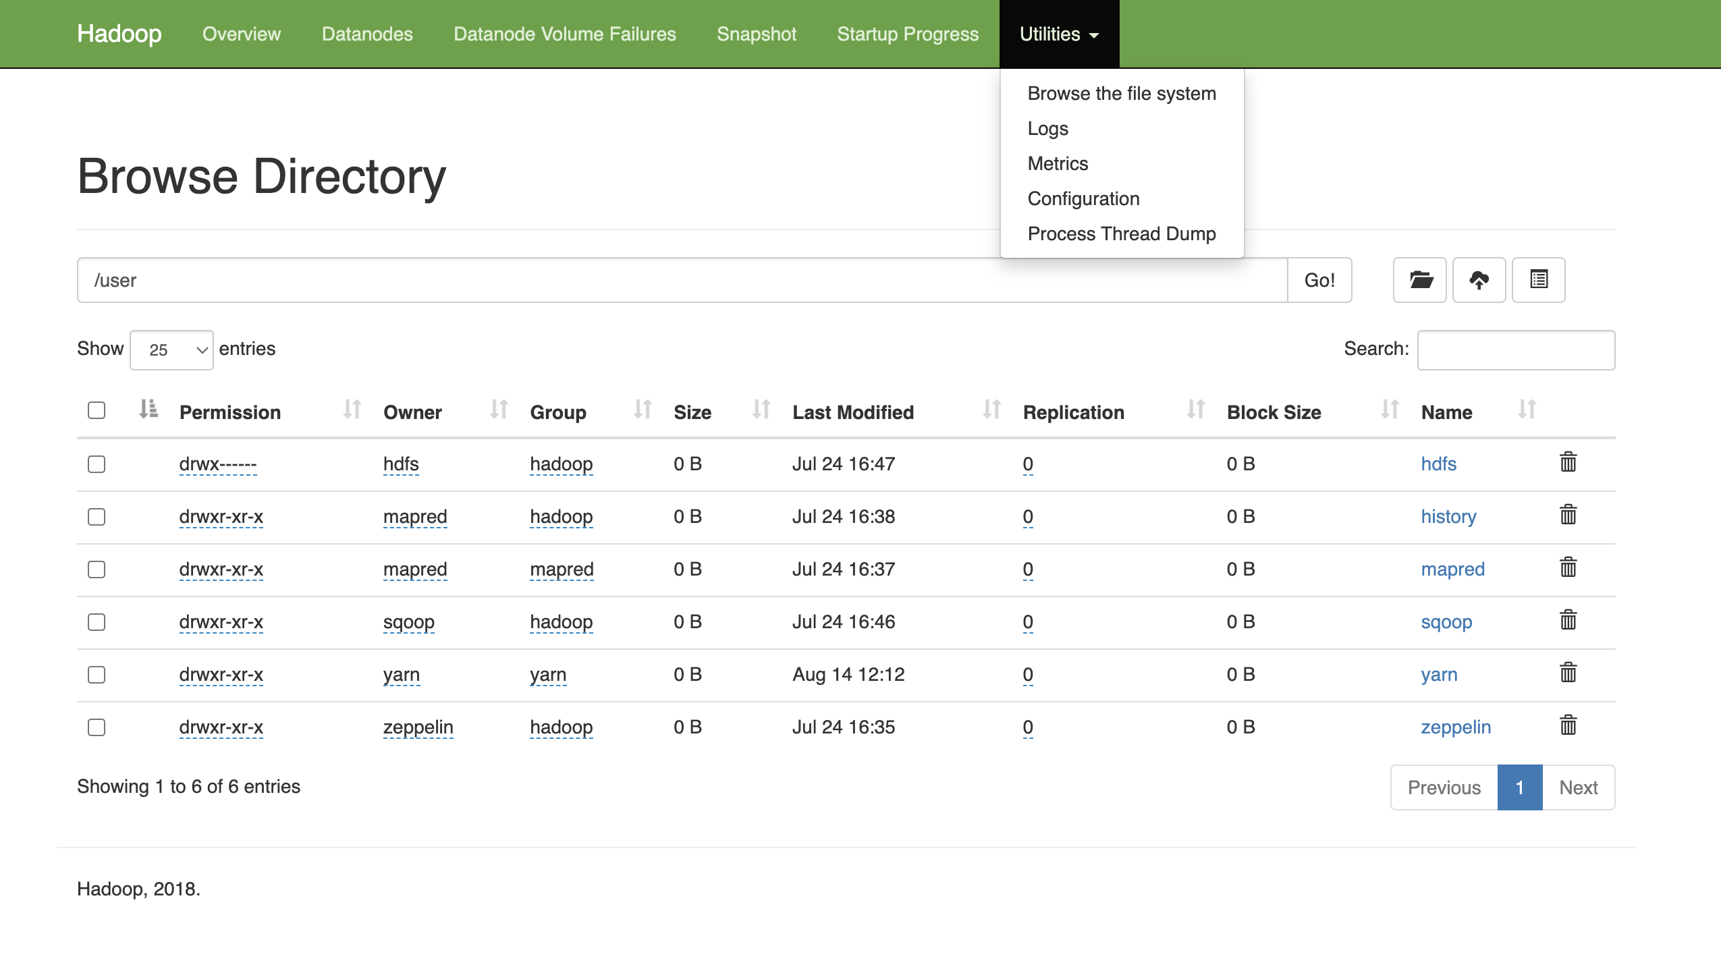Click the hdfs directory link

click(1438, 464)
